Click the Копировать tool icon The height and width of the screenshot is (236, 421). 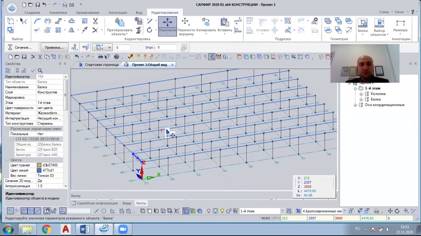tap(206, 22)
